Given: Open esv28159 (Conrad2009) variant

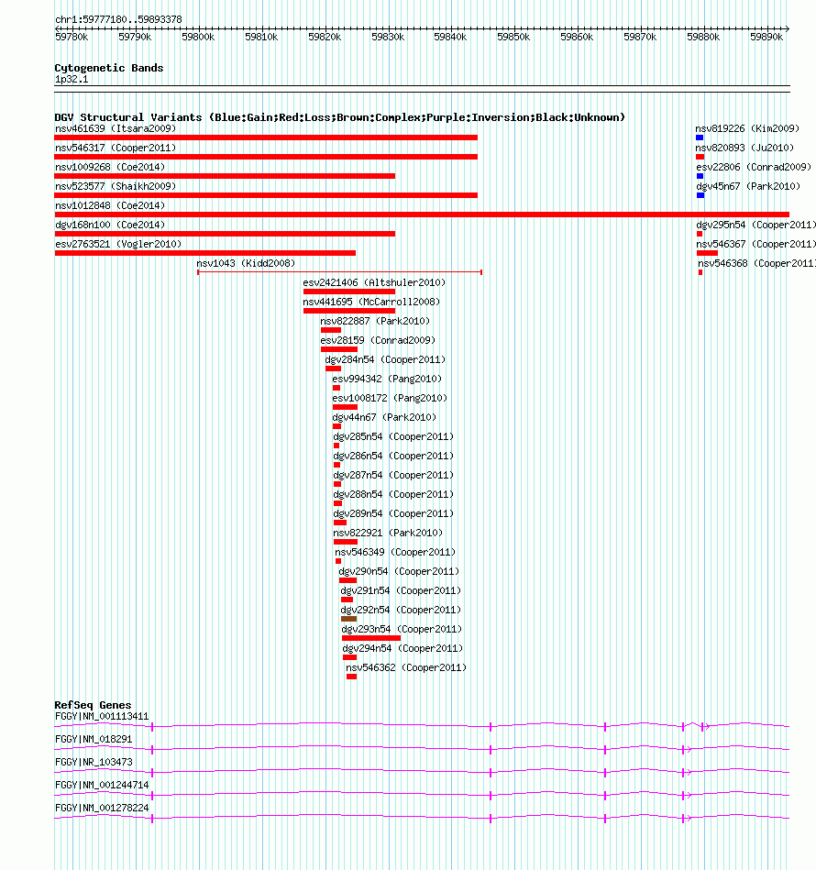Looking at the screenshot, I should click(378, 340).
